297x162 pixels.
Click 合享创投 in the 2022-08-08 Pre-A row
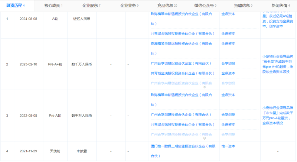[228, 114]
